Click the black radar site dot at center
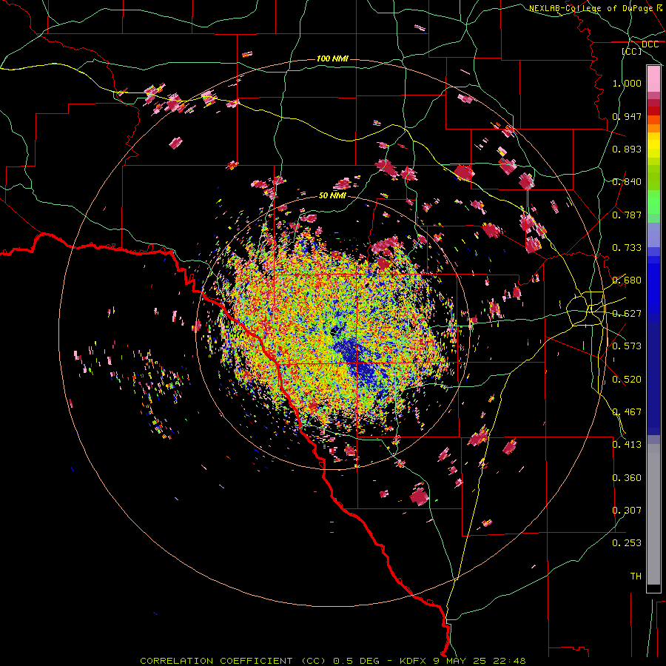The image size is (666, 666). coord(334,331)
